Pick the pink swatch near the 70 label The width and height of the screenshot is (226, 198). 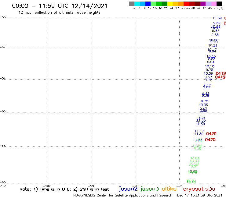[214, 4]
